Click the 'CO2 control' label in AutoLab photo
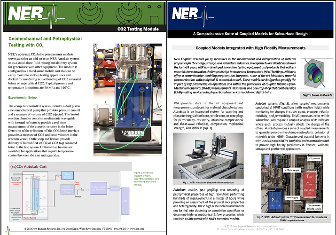The height and width of the screenshot is (235, 336). pyautogui.click(x=314, y=158)
